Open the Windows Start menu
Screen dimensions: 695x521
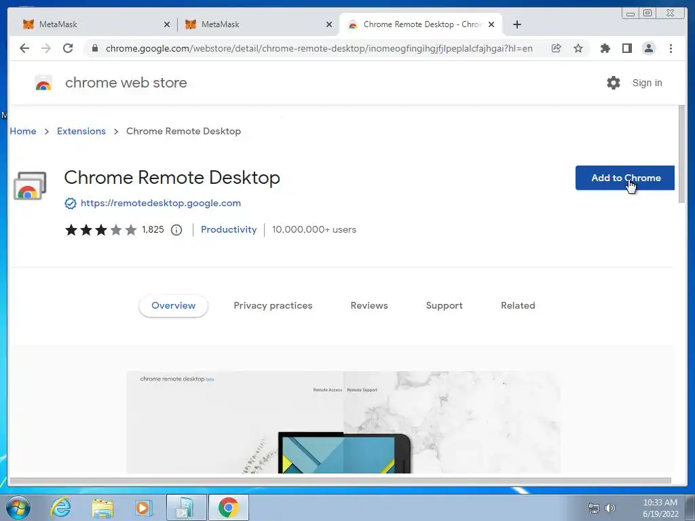click(x=18, y=507)
